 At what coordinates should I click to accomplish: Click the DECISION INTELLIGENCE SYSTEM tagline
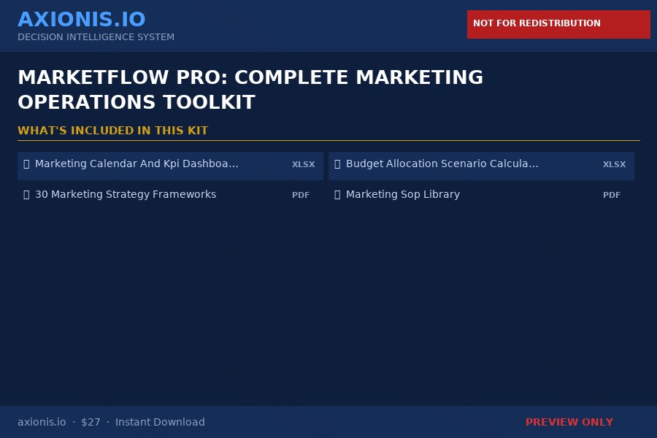[96, 37]
